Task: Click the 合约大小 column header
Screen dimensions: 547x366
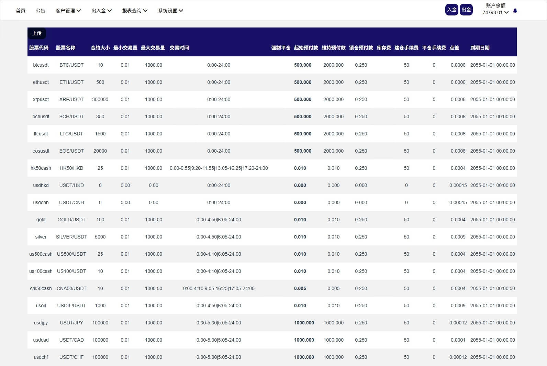Action: (x=100, y=48)
